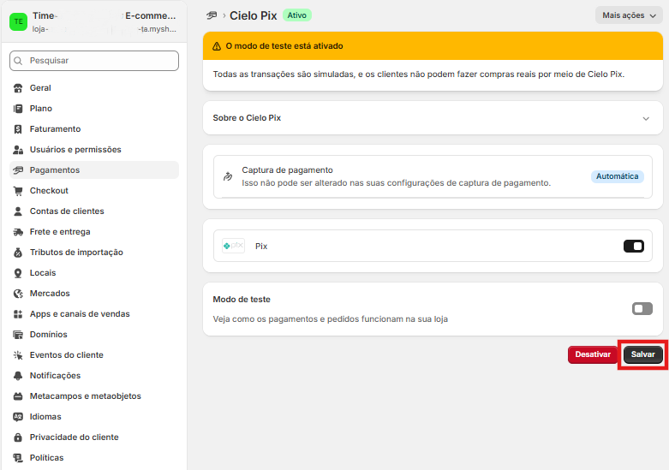Click the Plano icon in sidebar
Viewport: 669px width, 470px height.
tap(18, 109)
